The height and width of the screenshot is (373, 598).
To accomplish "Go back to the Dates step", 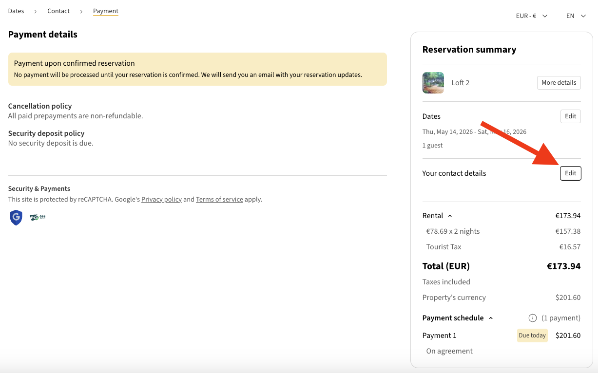I will coord(16,11).
